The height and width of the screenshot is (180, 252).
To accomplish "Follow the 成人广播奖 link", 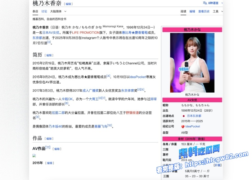I will tap(90, 91).
